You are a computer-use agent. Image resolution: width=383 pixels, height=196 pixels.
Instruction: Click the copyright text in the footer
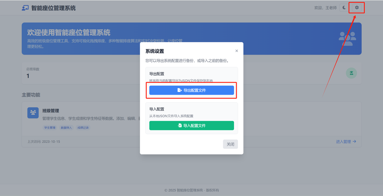click(191, 190)
